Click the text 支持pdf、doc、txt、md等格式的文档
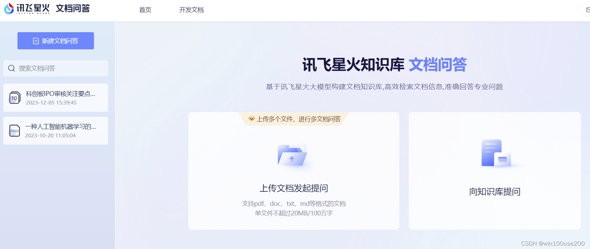590x249 pixels. tap(294, 203)
